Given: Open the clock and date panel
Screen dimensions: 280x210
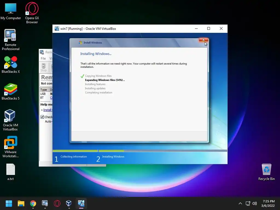Looking at the screenshot, I should (x=268, y=203).
